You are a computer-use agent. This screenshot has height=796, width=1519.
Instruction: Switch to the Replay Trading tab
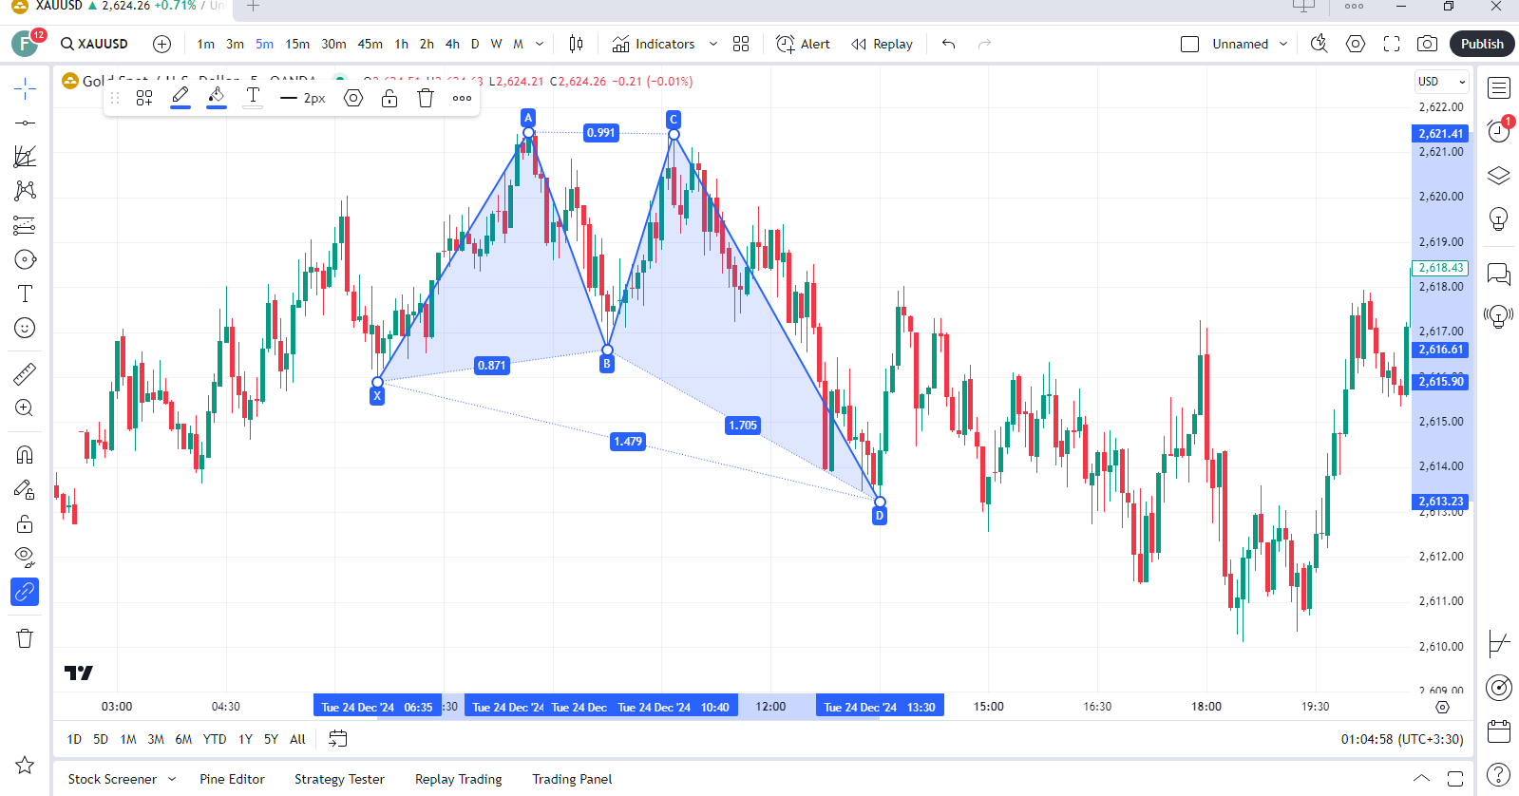[x=458, y=779]
